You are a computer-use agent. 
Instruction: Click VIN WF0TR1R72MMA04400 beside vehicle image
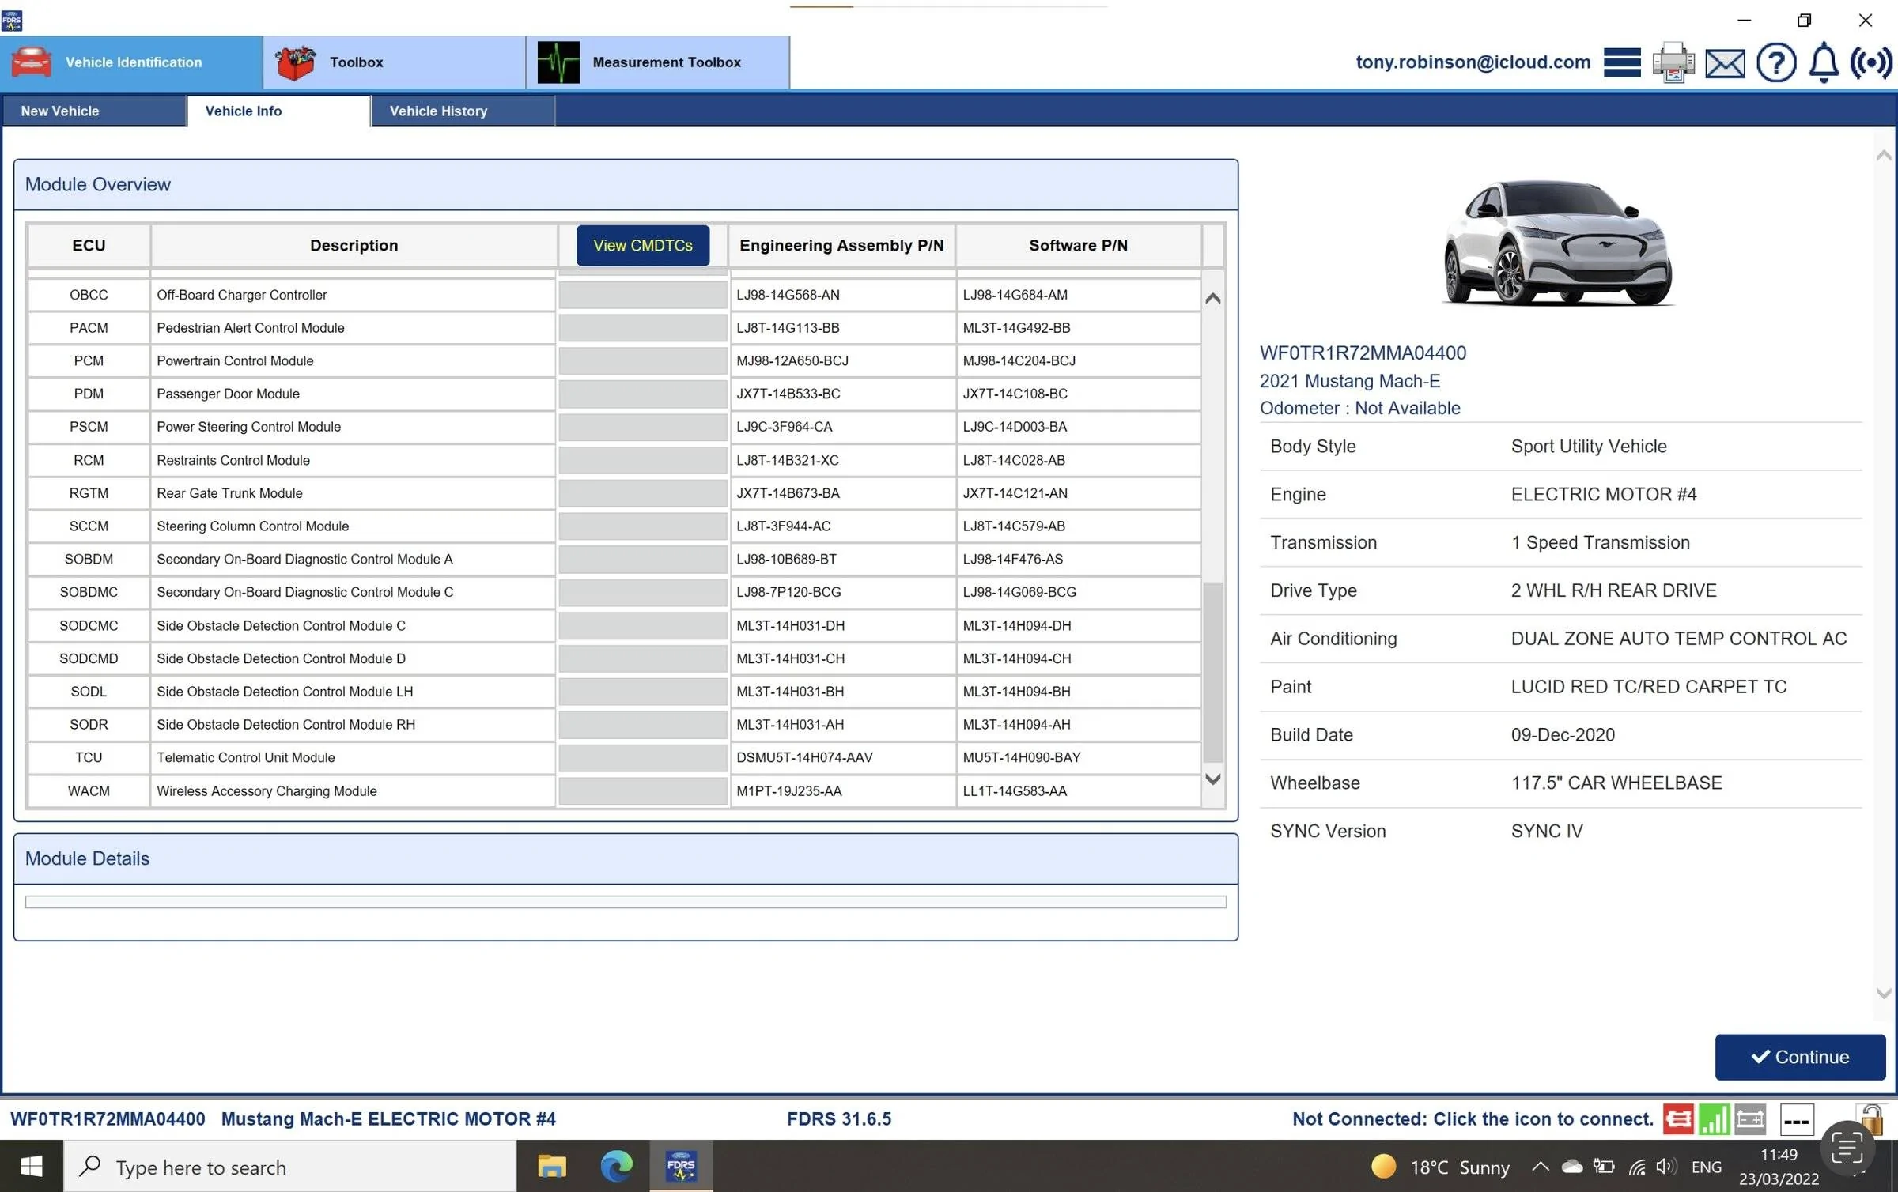click(1363, 353)
